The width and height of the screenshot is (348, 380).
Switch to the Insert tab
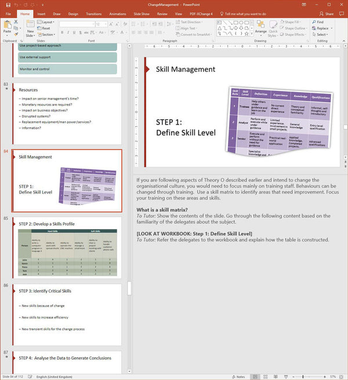[x=41, y=14]
